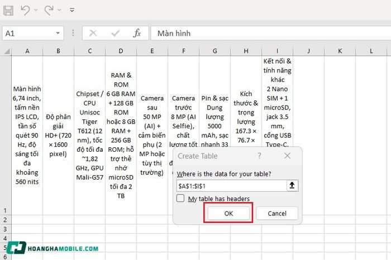
Task: Click cell with Màn hình 6,74 inch text
Action: (27, 135)
